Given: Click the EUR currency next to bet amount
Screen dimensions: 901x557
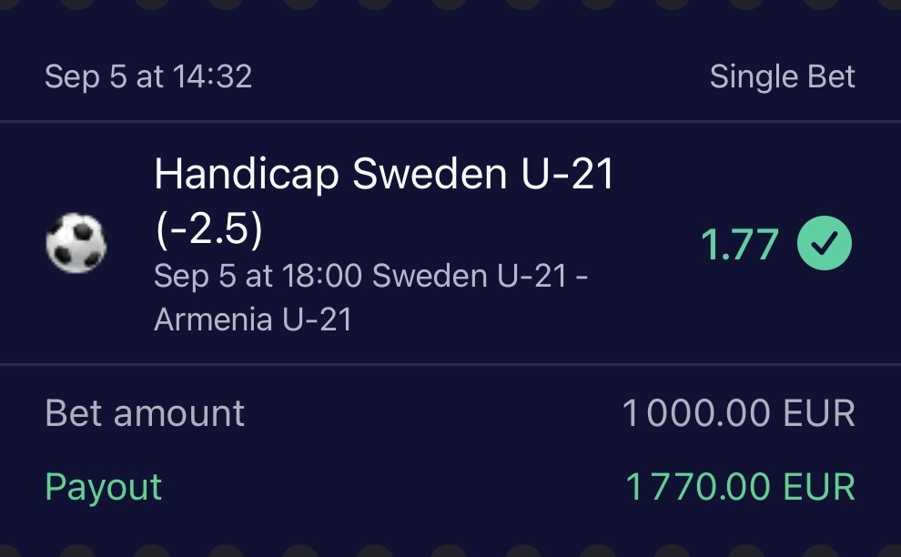Looking at the screenshot, I should [818, 414].
